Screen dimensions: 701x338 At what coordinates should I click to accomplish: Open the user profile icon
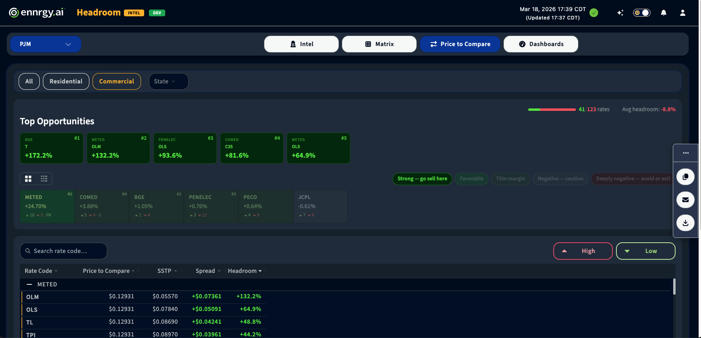(682, 13)
